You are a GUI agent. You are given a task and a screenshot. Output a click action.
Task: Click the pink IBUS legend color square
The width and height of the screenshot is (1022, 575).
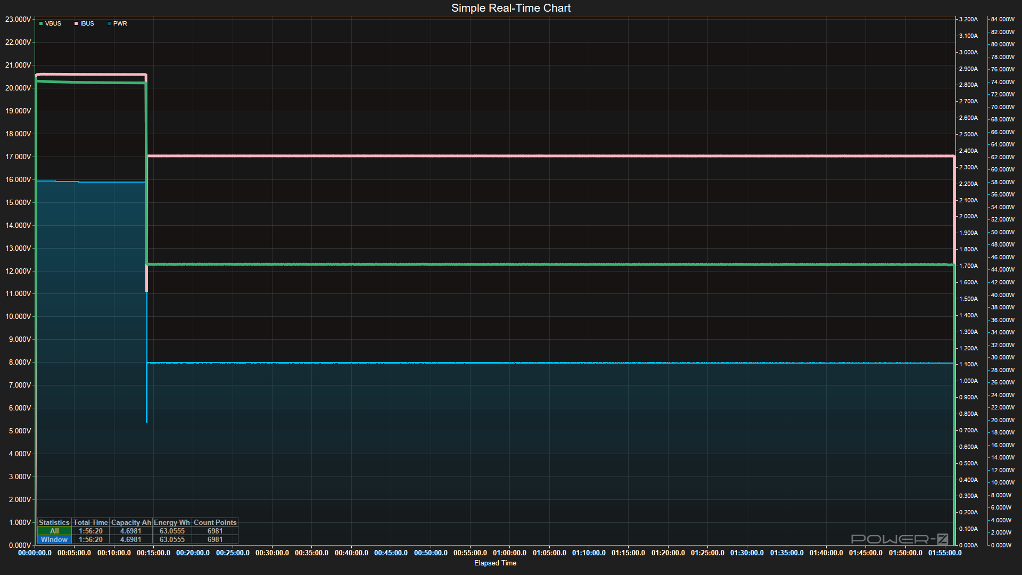click(76, 24)
